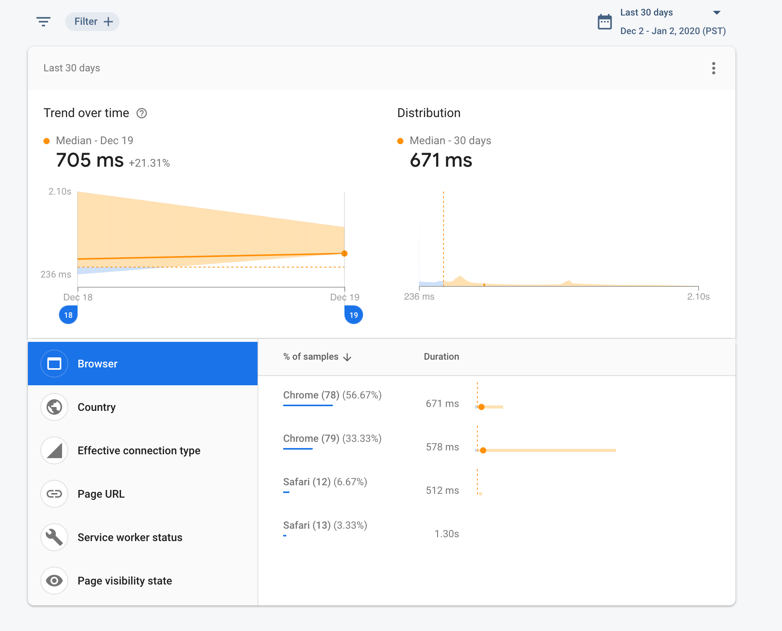Click the Service worker status wrench icon
The image size is (782, 631).
pyautogui.click(x=54, y=537)
